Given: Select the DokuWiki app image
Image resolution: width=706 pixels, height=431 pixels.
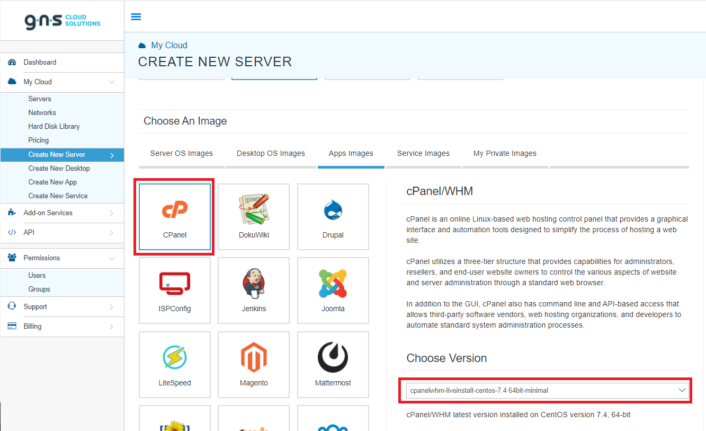Looking at the screenshot, I should coord(254,217).
